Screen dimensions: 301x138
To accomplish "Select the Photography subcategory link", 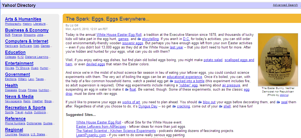I will coord(13,24).
